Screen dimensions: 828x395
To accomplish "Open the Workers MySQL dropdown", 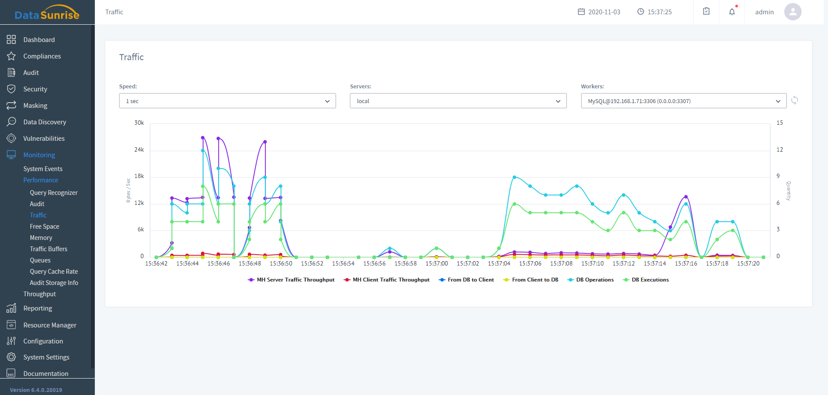I will 683,101.
